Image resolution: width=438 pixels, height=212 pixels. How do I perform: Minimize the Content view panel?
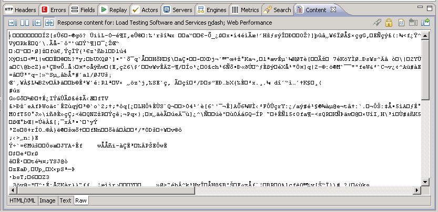tap(420, 7)
